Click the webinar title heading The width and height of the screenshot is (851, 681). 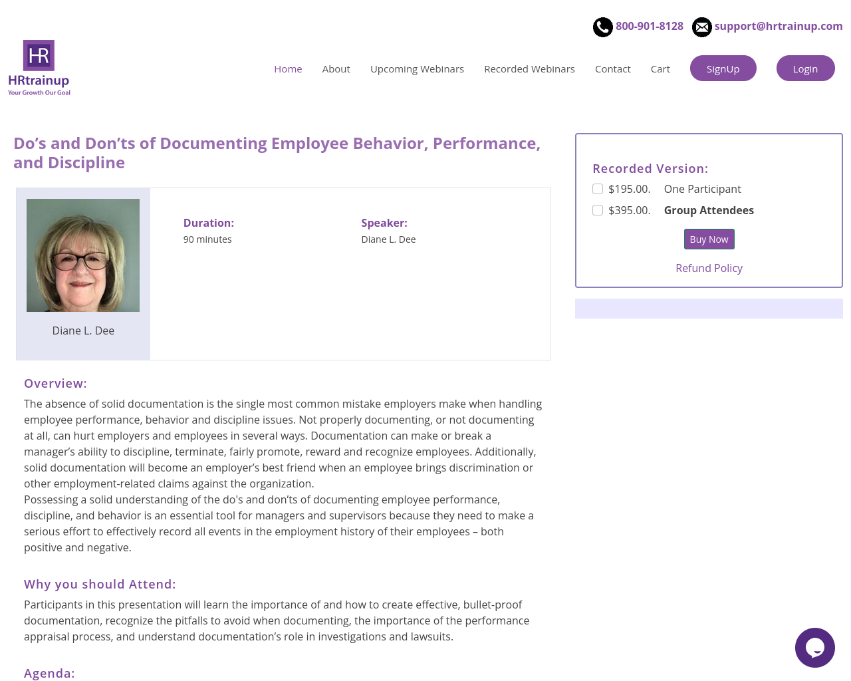(277, 153)
